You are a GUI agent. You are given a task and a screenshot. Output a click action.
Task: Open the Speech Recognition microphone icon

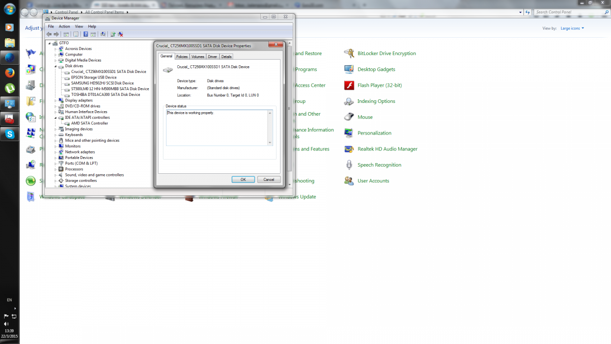(349, 165)
